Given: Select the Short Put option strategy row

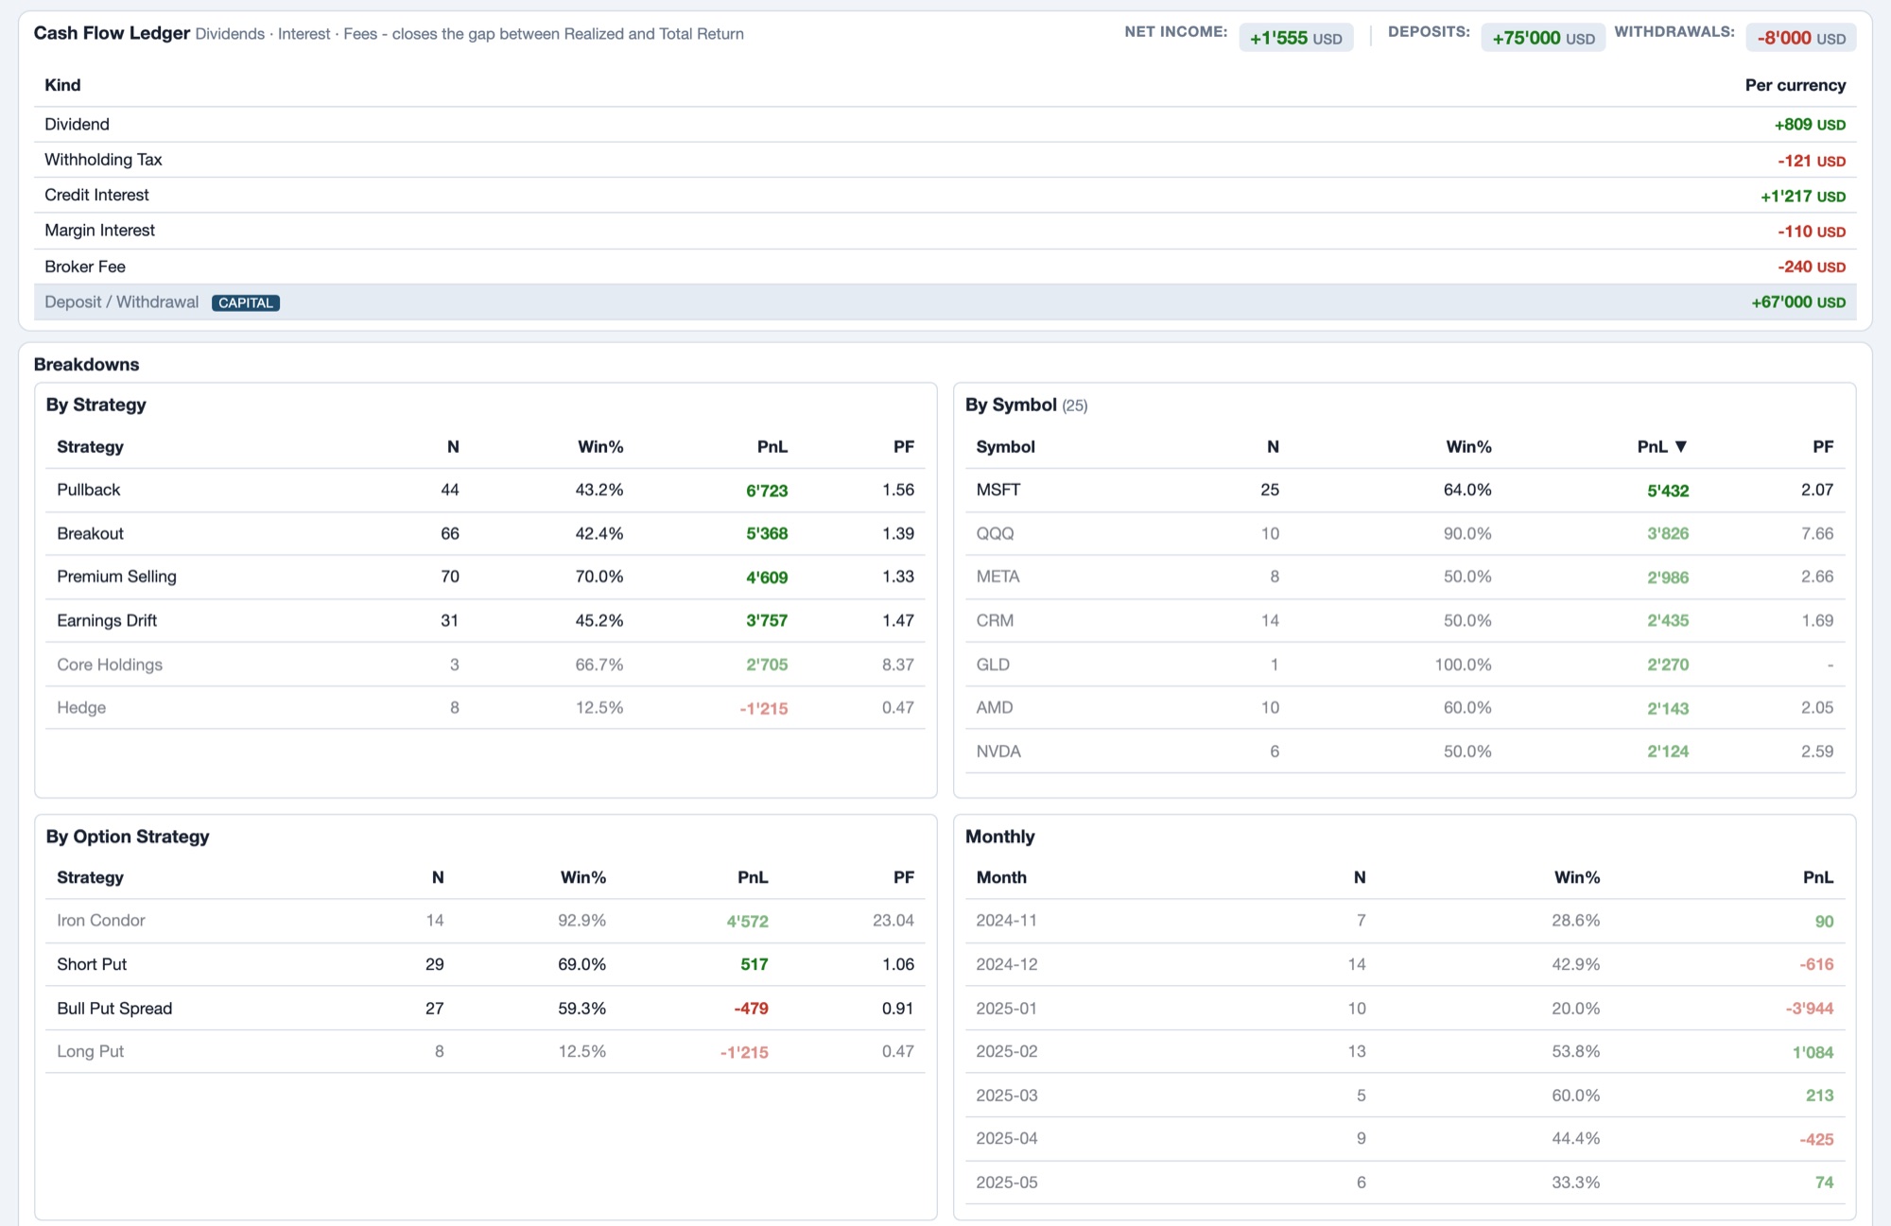Looking at the screenshot, I should [x=485, y=964].
